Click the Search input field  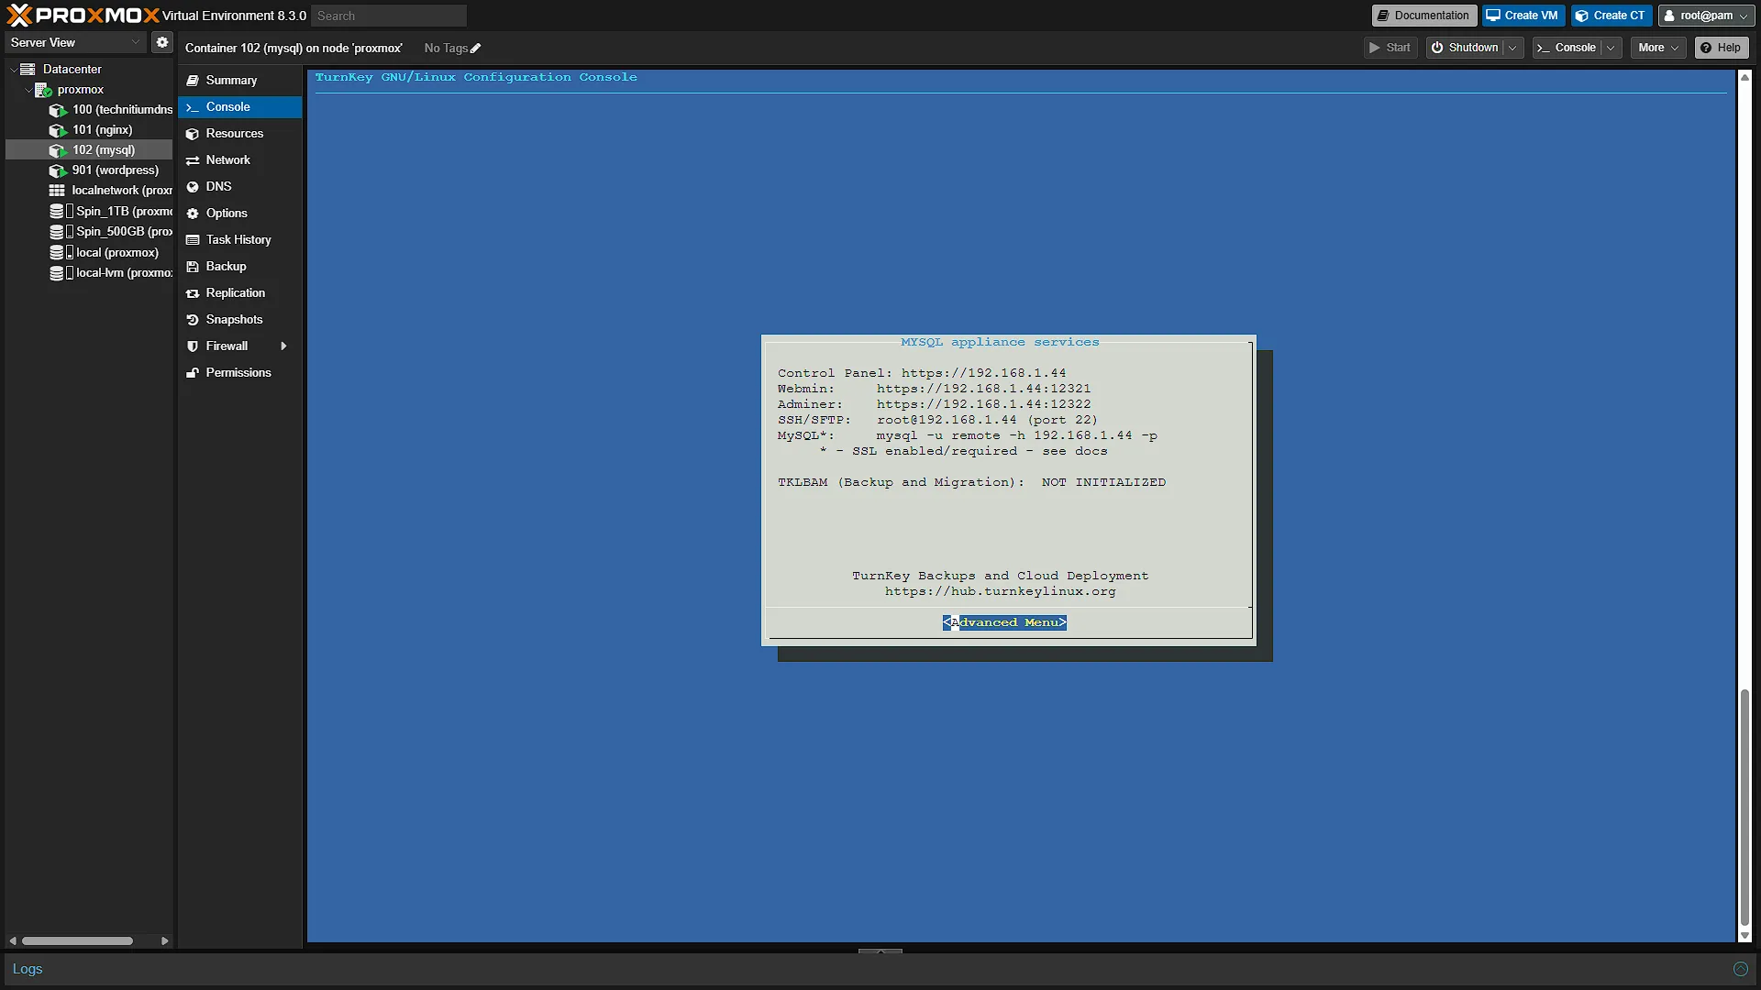(x=389, y=16)
